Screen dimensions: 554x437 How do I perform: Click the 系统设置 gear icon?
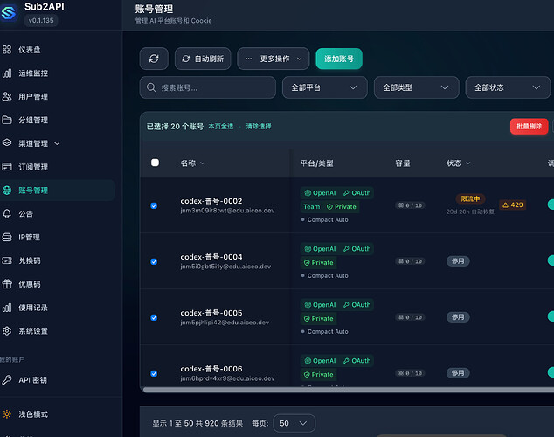(7, 331)
